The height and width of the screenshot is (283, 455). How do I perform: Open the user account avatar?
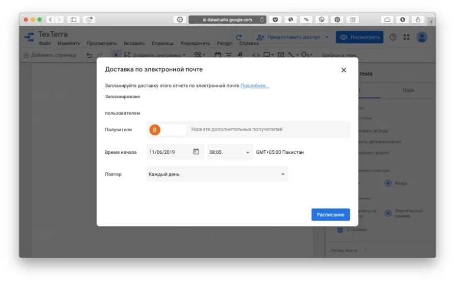[422, 37]
